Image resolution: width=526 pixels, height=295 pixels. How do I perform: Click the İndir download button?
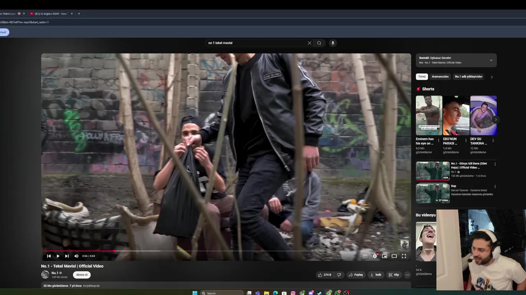coord(376,275)
